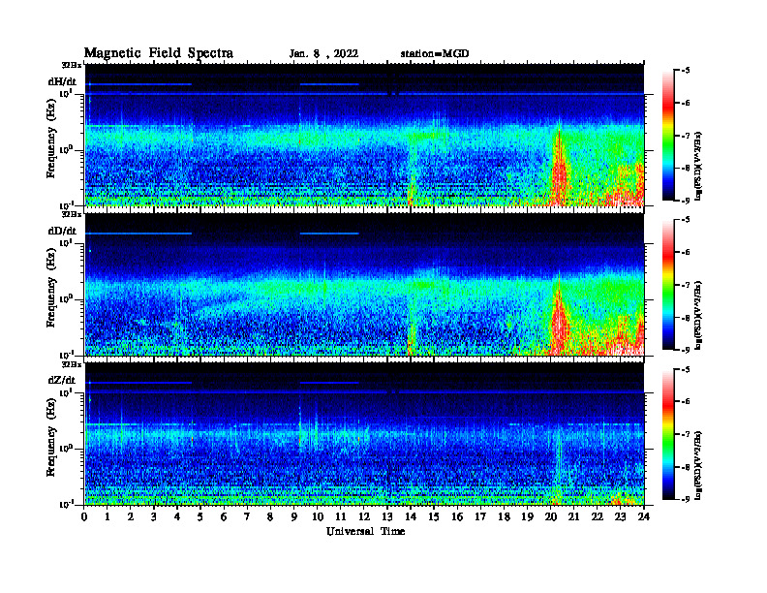Click hour tick label "0" on time axis
This screenshot has height=593, width=767.
[84, 516]
